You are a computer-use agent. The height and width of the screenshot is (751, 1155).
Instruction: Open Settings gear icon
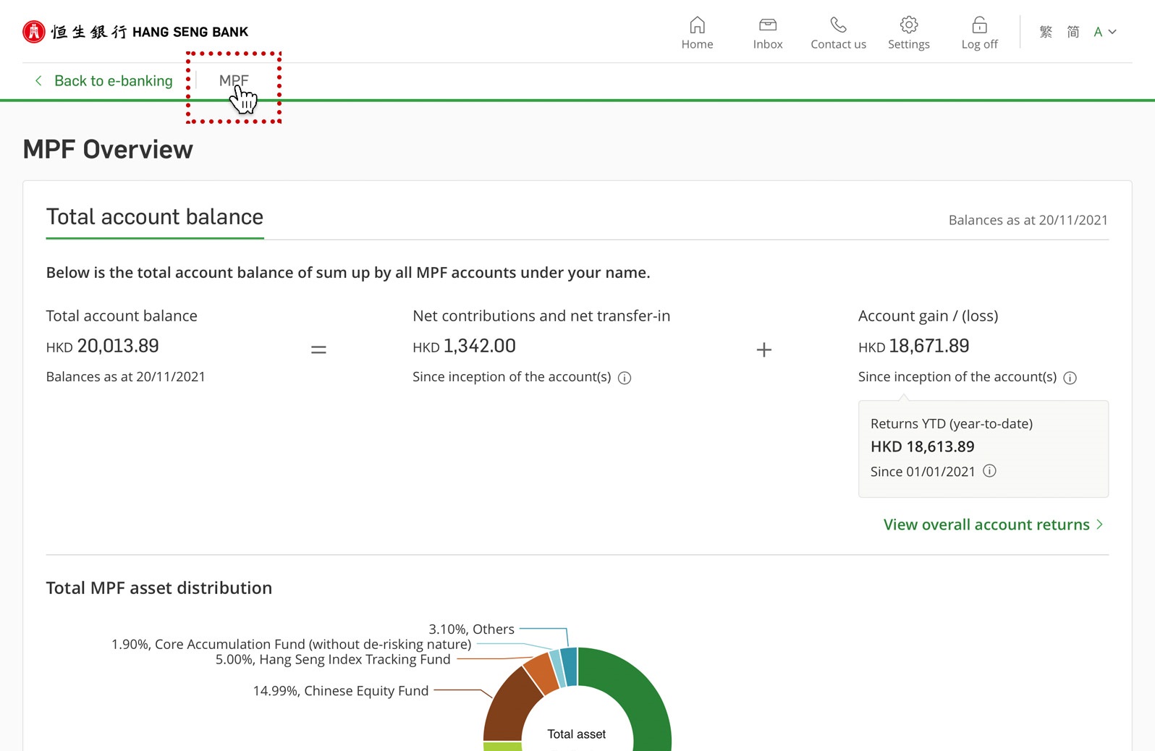coord(909,25)
